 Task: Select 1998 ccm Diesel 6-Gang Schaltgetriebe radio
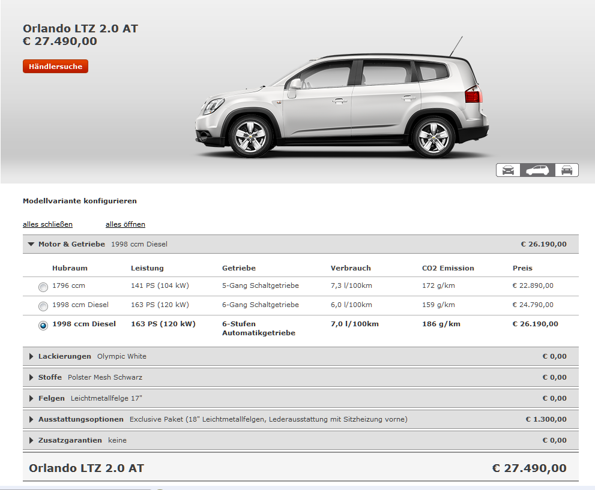[x=43, y=306]
